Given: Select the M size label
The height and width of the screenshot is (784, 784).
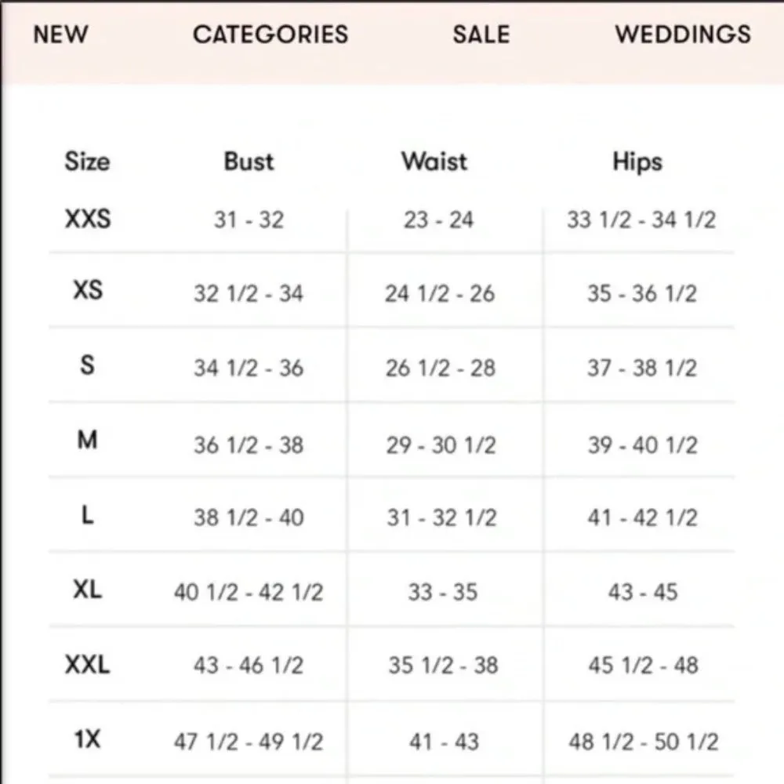Looking at the screenshot, I should click(88, 439).
